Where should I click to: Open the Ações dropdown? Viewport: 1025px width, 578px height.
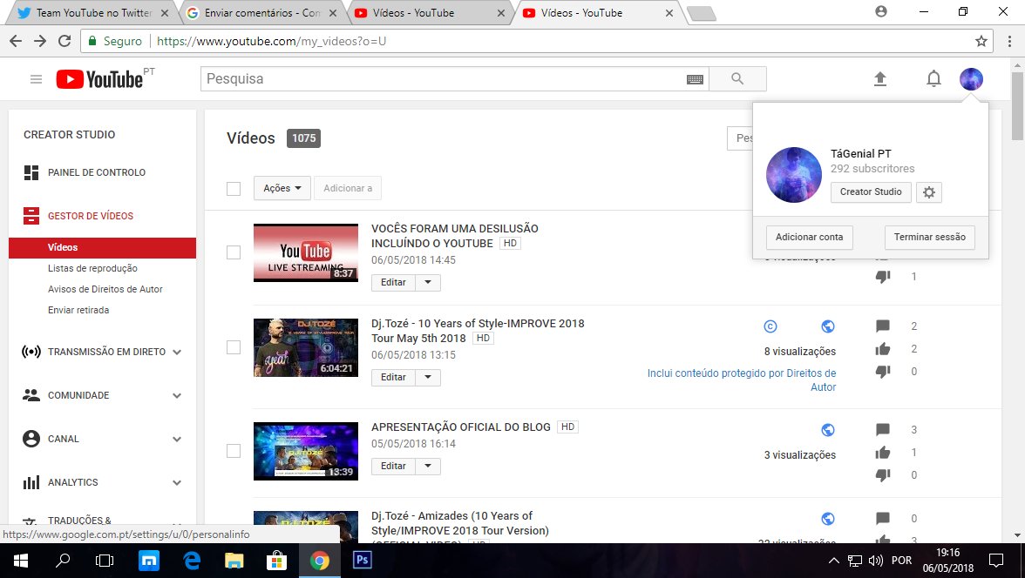282,188
